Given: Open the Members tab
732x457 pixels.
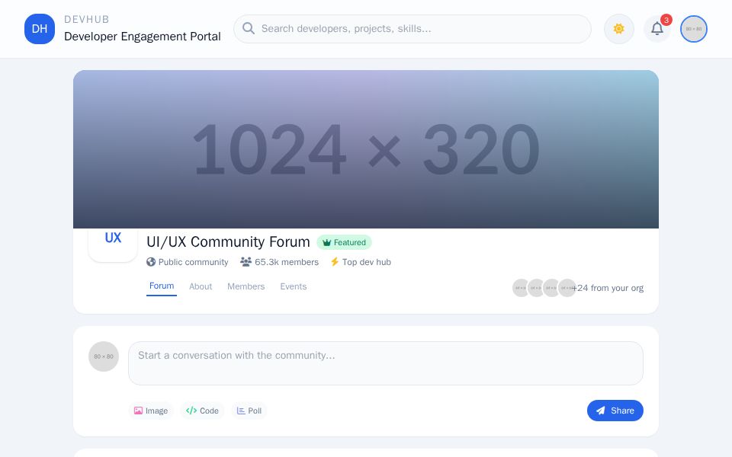Looking at the screenshot, I should [x=246, y=286].
